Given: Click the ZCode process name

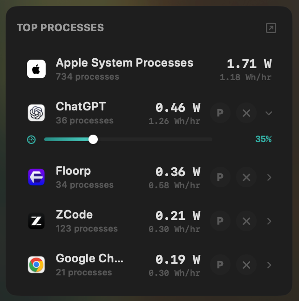Looking at the screenshot, I should tap(74, 215).
